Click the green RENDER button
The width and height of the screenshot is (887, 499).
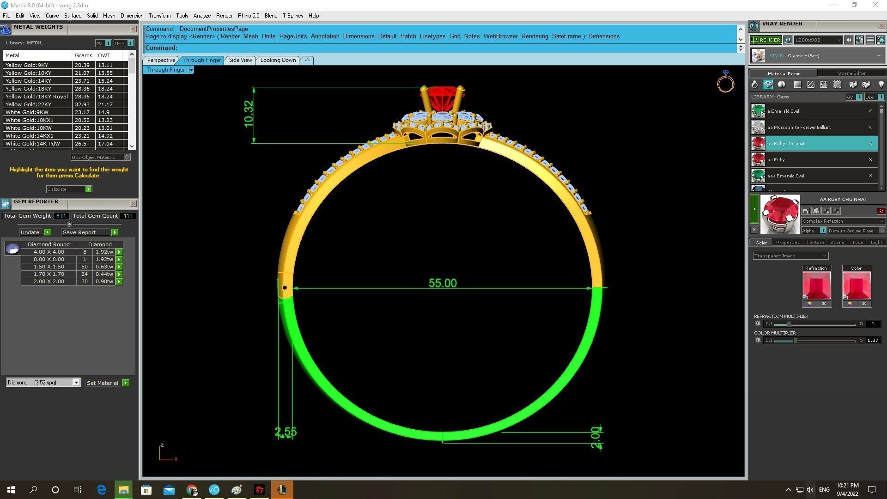pyautogui.click(x=766, y=40)
